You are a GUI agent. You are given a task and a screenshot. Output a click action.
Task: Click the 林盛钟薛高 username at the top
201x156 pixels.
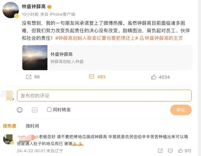pos(34,7)
